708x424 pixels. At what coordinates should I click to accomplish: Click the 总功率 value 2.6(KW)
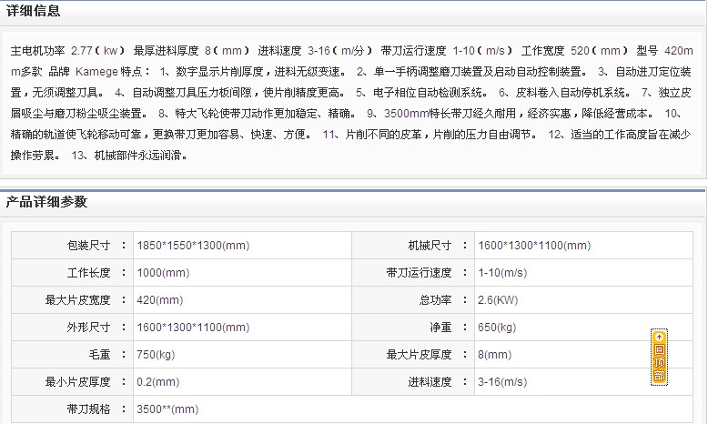498,300
